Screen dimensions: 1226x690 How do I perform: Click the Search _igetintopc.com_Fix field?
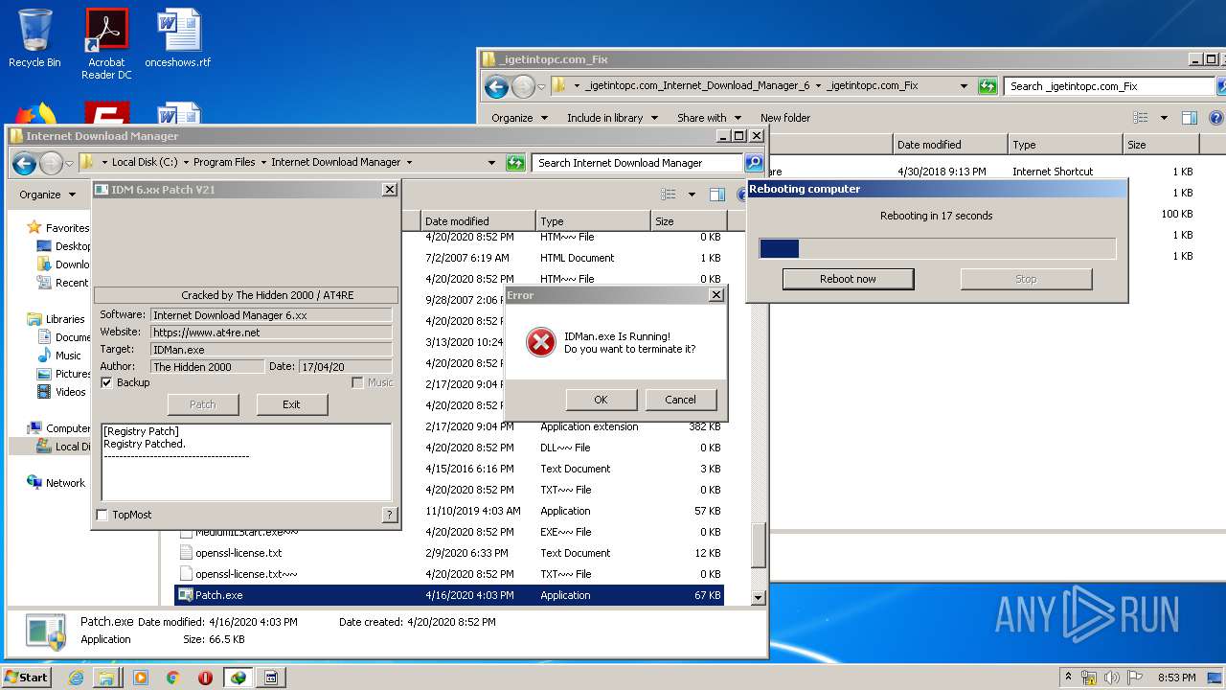(1109, 86)
